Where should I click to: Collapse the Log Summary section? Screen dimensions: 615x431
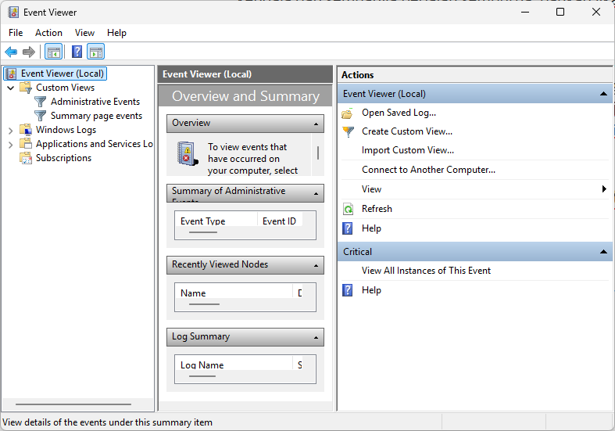(316, 337)
